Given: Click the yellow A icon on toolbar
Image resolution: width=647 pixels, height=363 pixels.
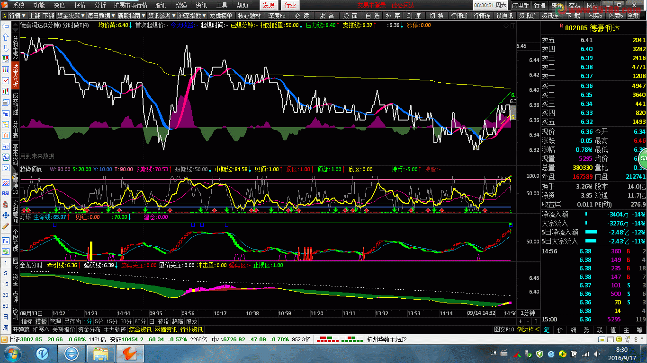Looking at the screenshot, I should [x=4, y=15].
